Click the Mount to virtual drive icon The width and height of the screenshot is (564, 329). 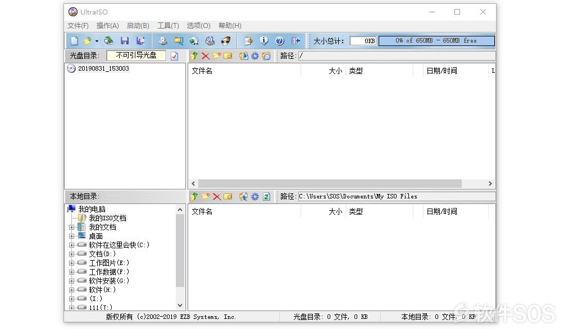tap(210, 41)
